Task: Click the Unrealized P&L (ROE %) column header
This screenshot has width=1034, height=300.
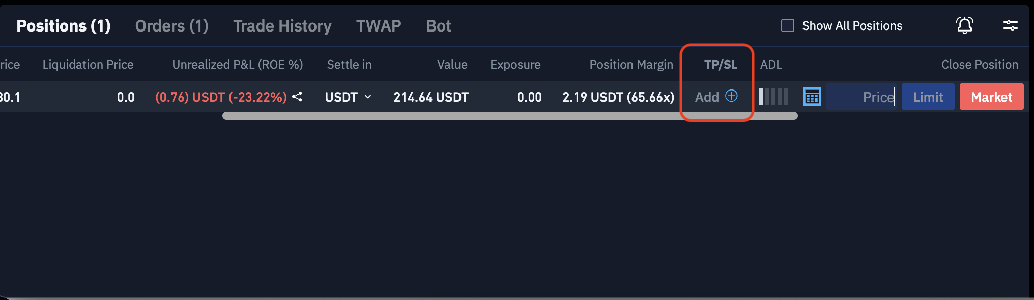Action: [x=237, y=65]
